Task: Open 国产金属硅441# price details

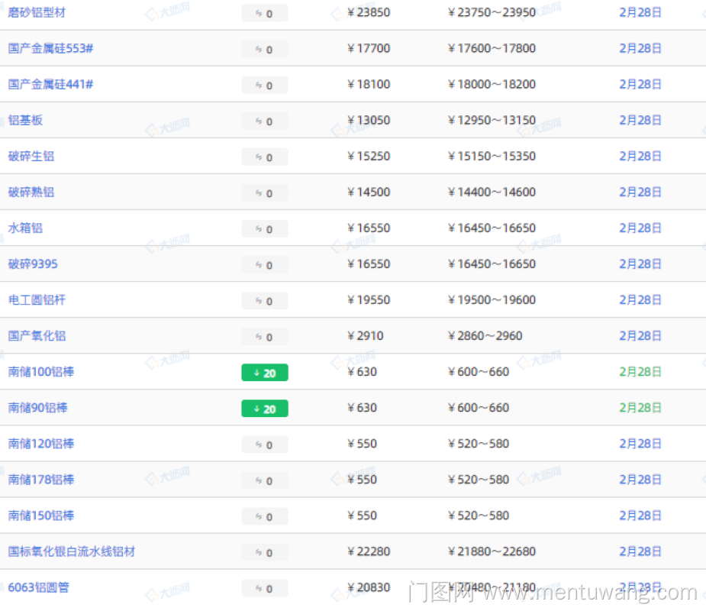Action: (50, 84)
